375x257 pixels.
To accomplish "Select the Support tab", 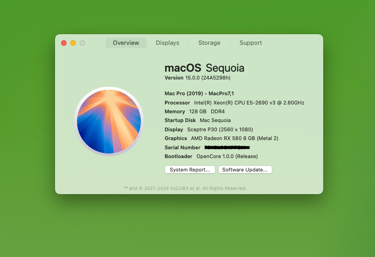I will (251, 43).
